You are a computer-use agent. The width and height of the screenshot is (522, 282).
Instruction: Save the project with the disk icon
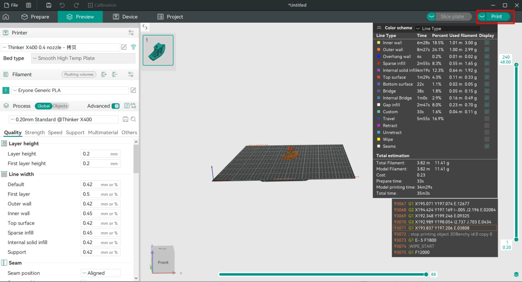pyautogui.click(x=49, y=5)
